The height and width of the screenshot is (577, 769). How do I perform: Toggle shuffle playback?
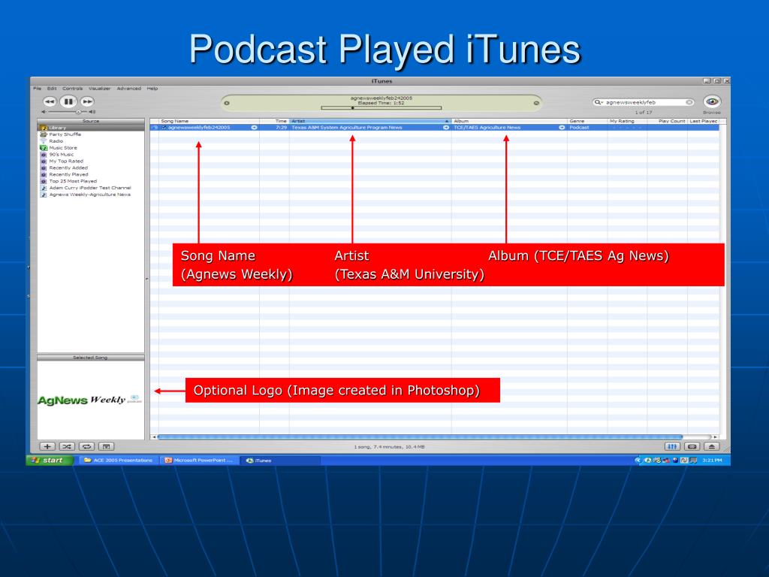click(x=67, y=446)
